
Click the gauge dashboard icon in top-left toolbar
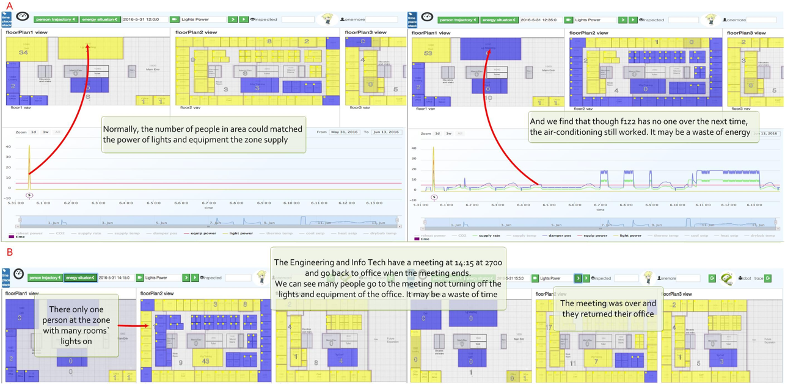22,16
